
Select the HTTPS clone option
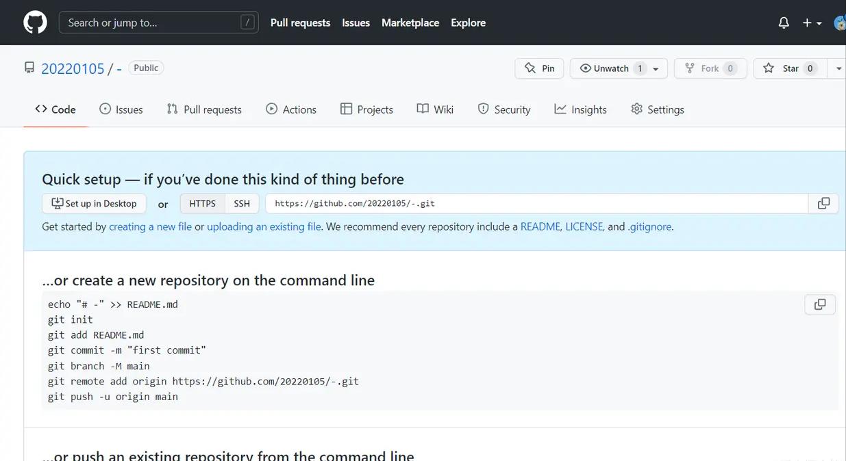pos(201,203)
